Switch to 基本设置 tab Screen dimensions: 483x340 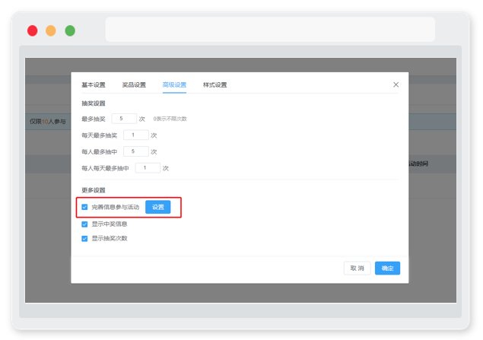point(94,84)
